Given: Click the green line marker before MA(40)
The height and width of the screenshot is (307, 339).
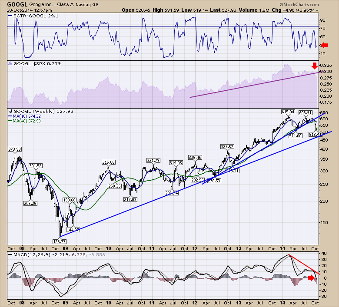Looking at the screenshot, I should coord(10,121).
